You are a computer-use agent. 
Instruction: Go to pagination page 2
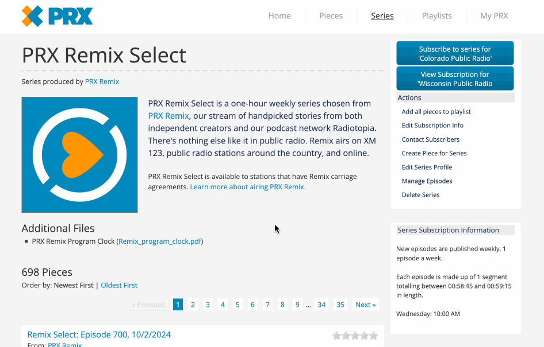(x=193, y=305)
